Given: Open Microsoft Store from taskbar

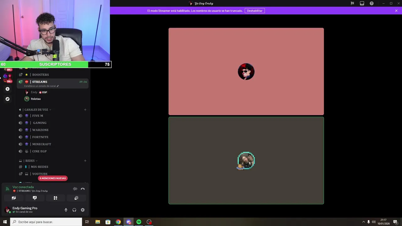Looking at the screenshot, I should 108,222.
